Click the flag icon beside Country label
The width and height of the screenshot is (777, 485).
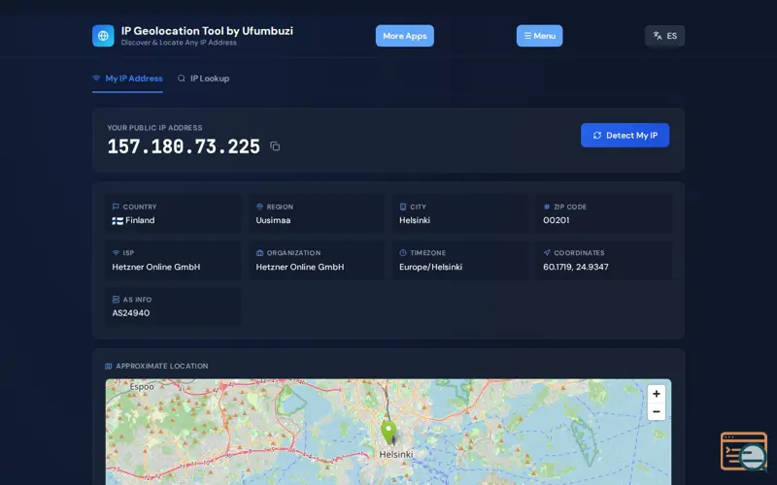pos(116,207)
